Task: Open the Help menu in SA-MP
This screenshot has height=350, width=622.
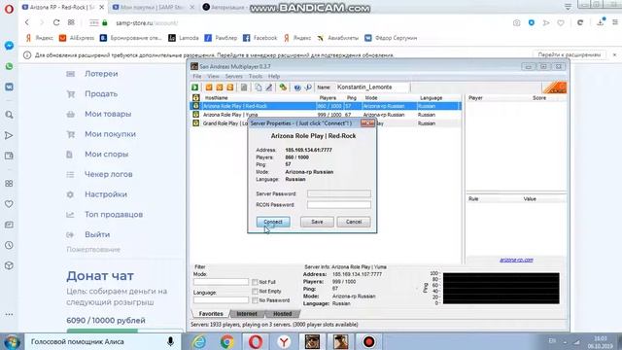Action: pyautogui.click(x=274, y=76)
